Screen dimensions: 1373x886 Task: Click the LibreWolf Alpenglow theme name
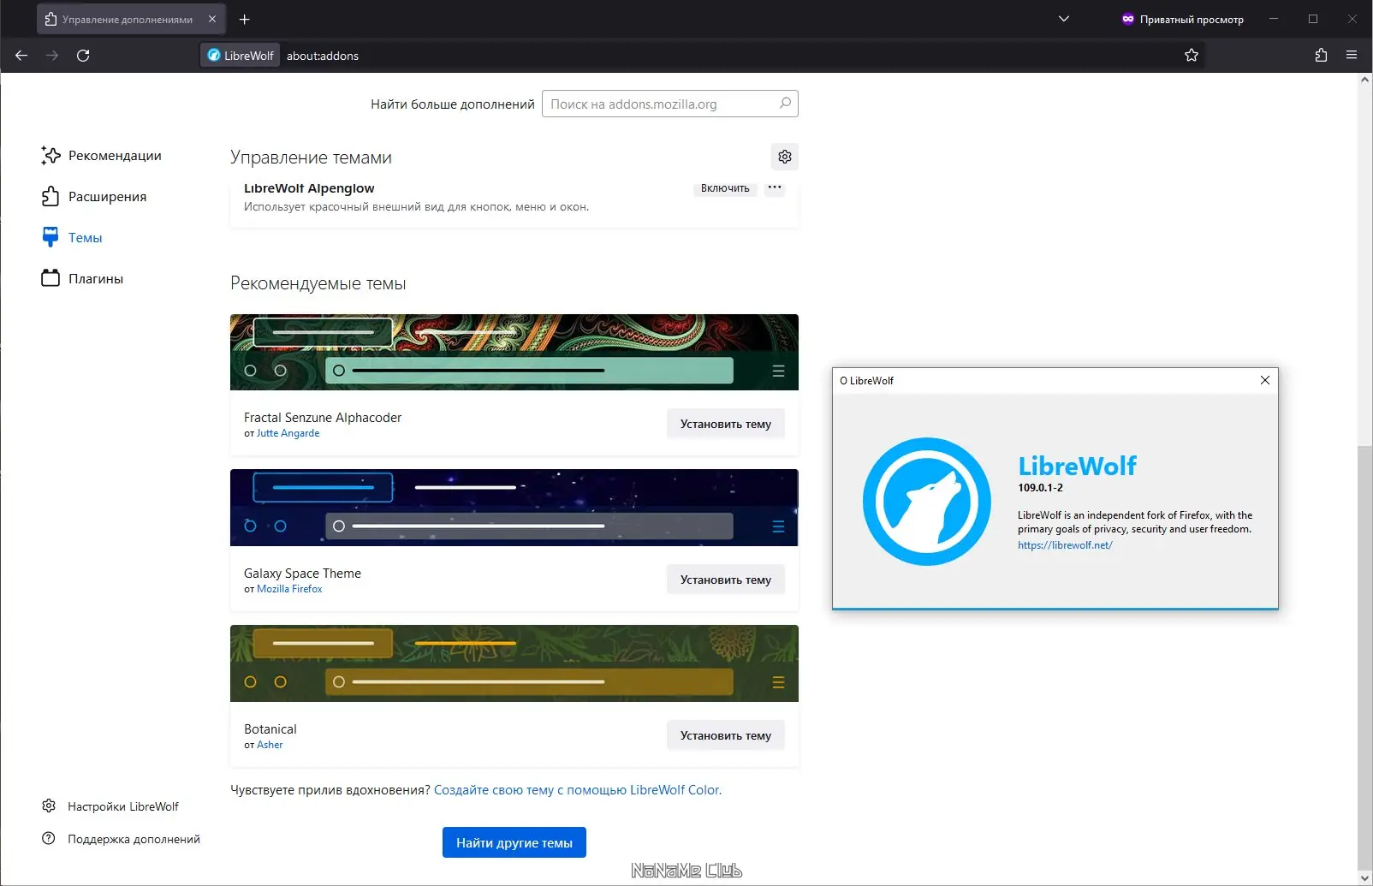pos(309,188)
